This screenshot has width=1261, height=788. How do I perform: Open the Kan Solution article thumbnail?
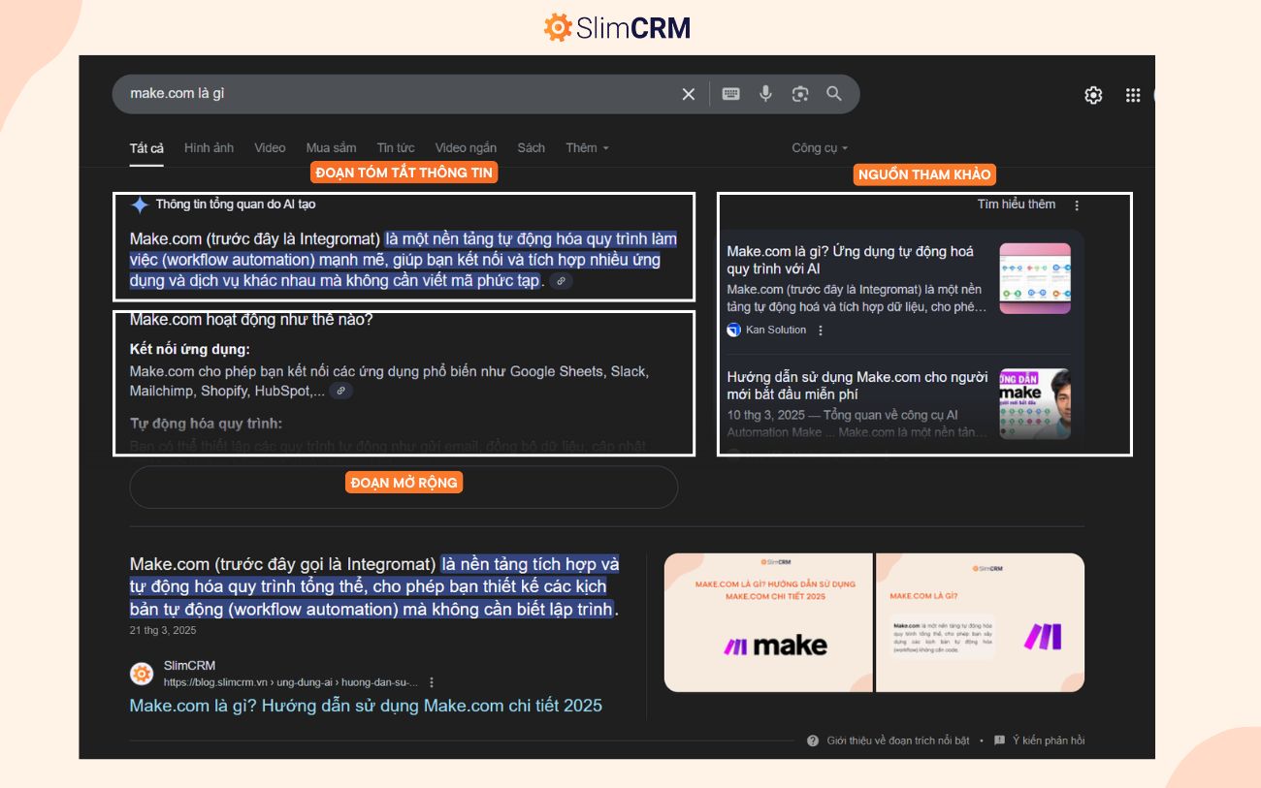(1035, 278)
